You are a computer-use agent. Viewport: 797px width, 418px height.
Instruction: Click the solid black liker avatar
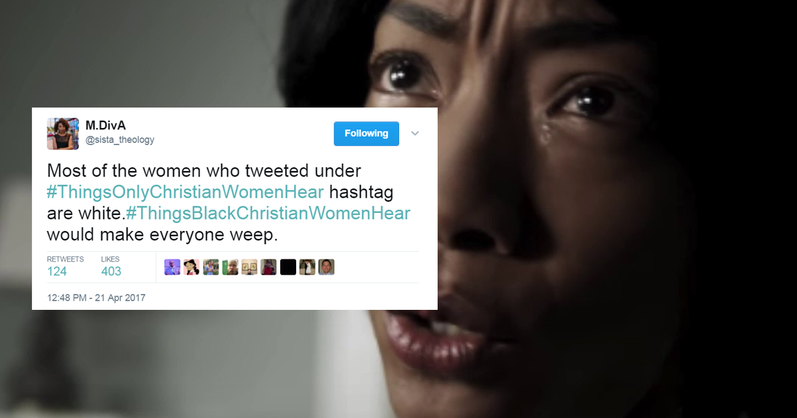[288, 267]
